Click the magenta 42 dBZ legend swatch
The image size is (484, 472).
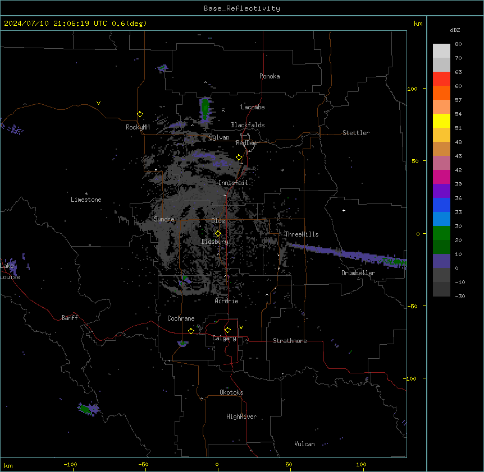tap(441, 177)
